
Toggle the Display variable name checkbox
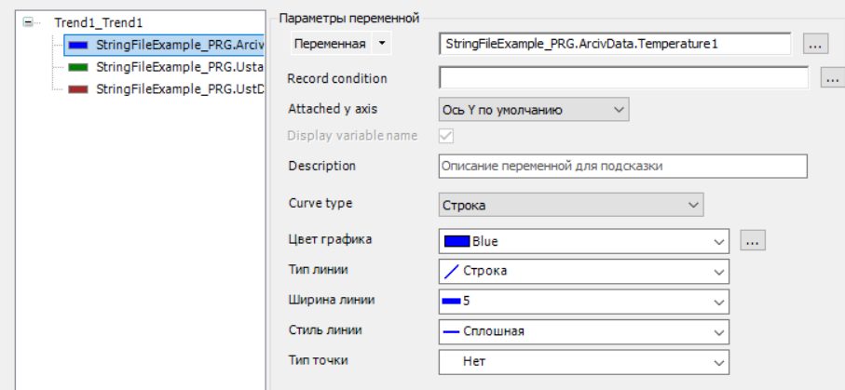446,136
